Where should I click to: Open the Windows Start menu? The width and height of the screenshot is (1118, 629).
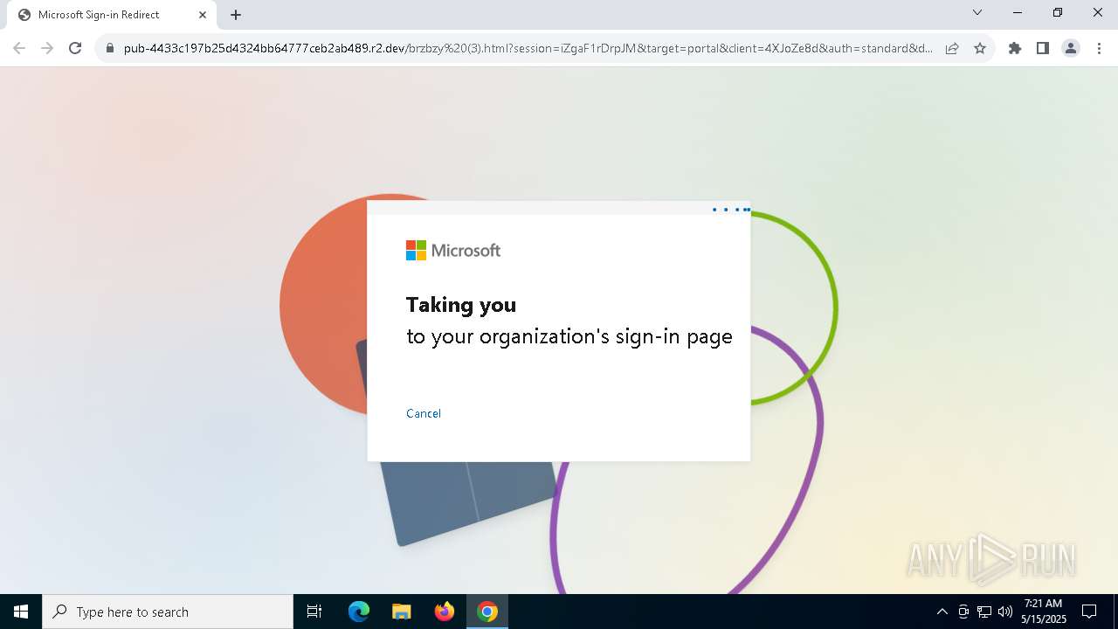(x=21, y=612)
